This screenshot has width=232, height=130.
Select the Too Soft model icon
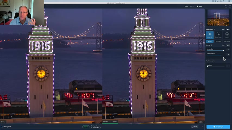pos(227,35)
